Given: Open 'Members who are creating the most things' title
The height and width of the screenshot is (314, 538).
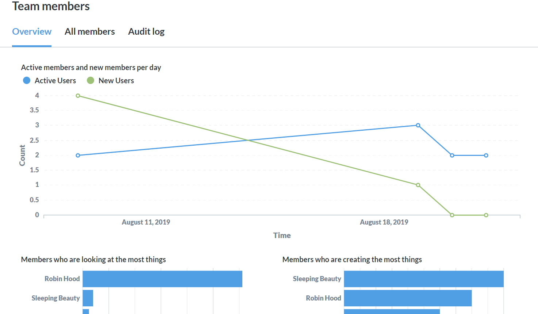Looking at the screenshot, I should [x=352, y=260].
